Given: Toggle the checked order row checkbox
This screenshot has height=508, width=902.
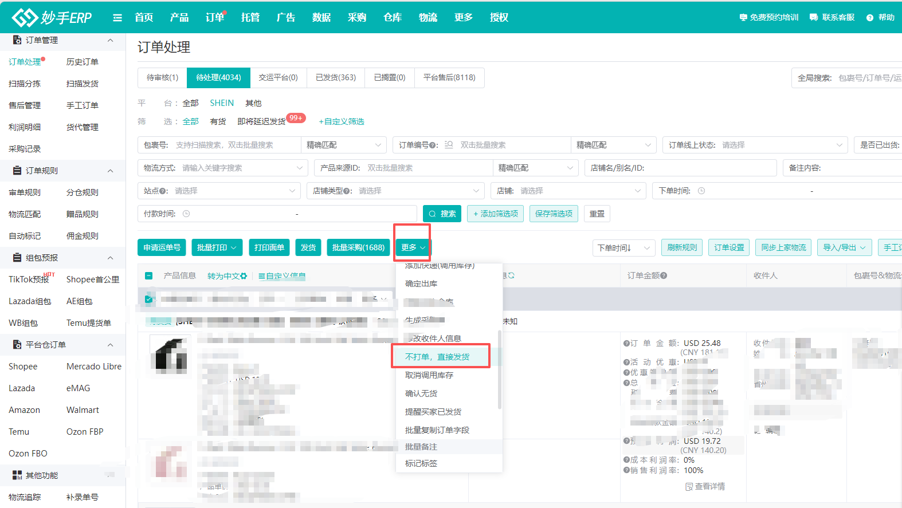Looking at the screenshot, I should point(149,299).
